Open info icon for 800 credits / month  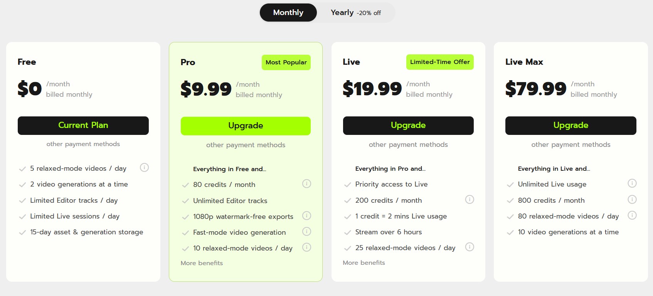632,200
